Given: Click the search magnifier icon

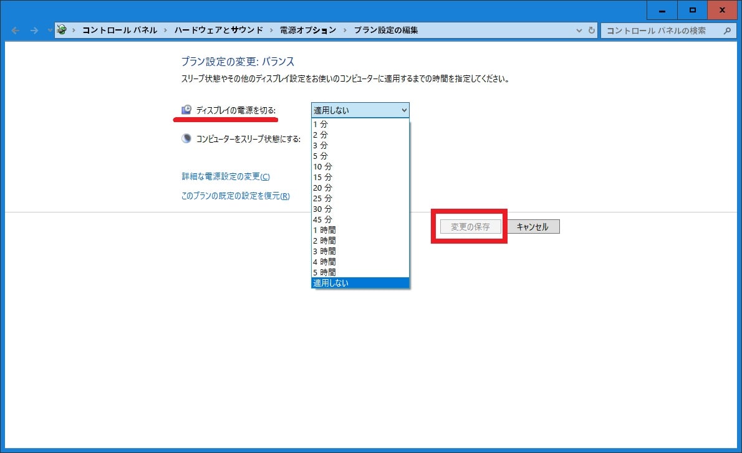Looking at the screenshot, I should click(x=727, y=31).
